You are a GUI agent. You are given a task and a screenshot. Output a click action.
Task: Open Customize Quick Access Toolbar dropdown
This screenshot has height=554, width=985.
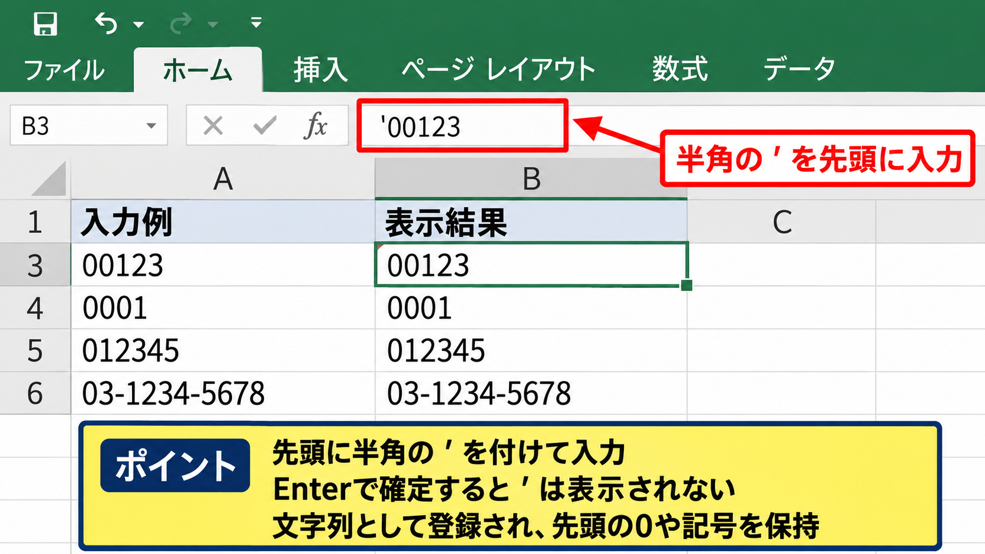tap(256, 23)
